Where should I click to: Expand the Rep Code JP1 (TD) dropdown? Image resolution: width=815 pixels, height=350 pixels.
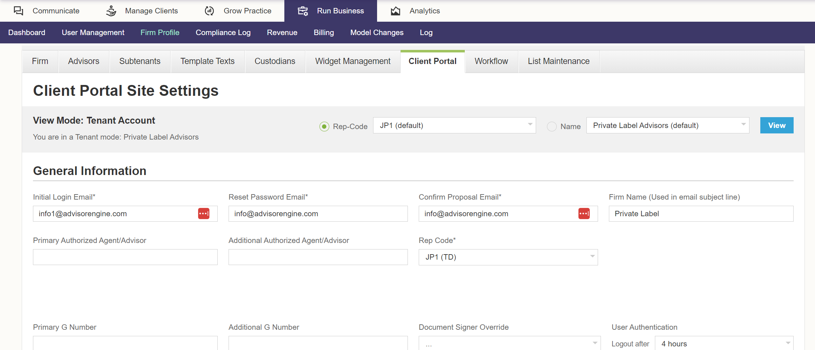pos(508,257)
